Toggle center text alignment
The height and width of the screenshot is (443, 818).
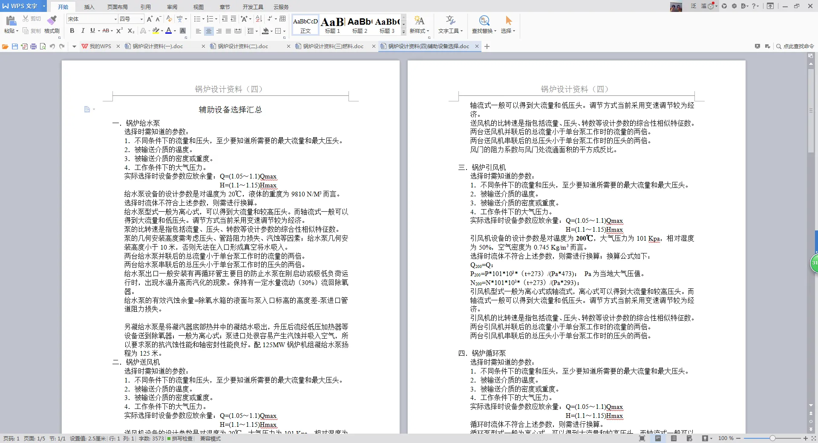[208, 31]
